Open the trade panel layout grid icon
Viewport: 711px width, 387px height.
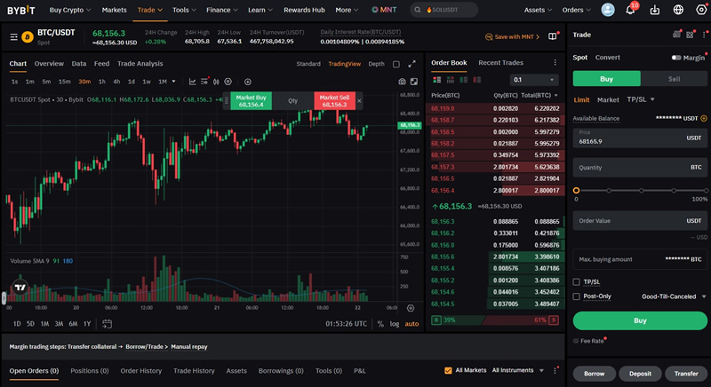click(690, 35)
